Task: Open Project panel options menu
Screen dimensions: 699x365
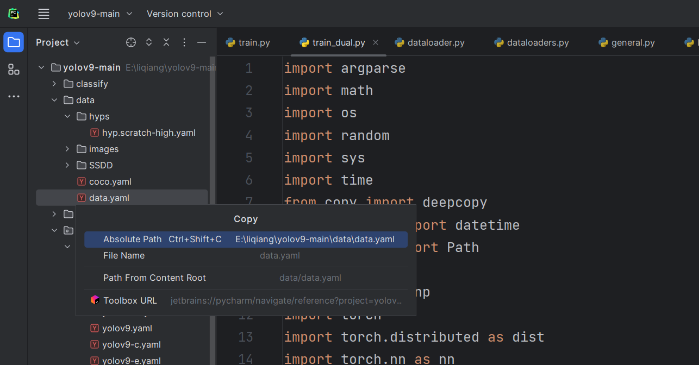Action: click(x=184, y=42)
